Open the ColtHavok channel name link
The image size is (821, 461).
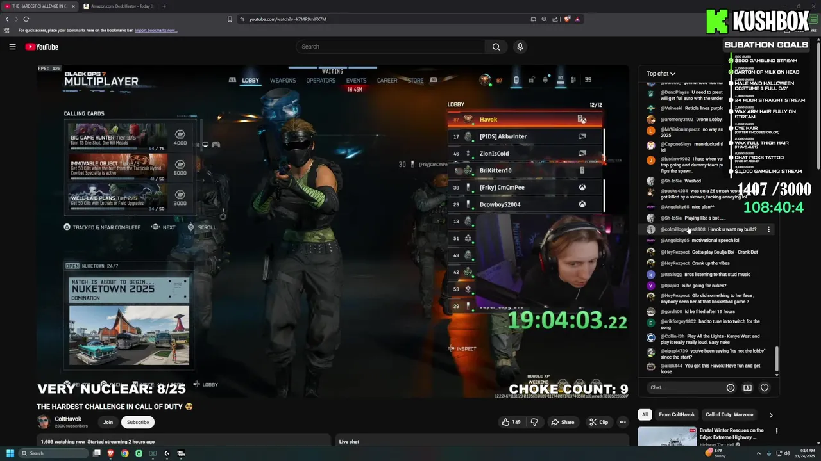(x=68, y=419)
